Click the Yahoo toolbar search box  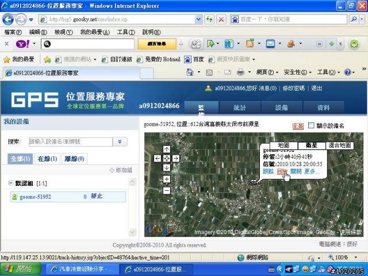coord(87,44)
